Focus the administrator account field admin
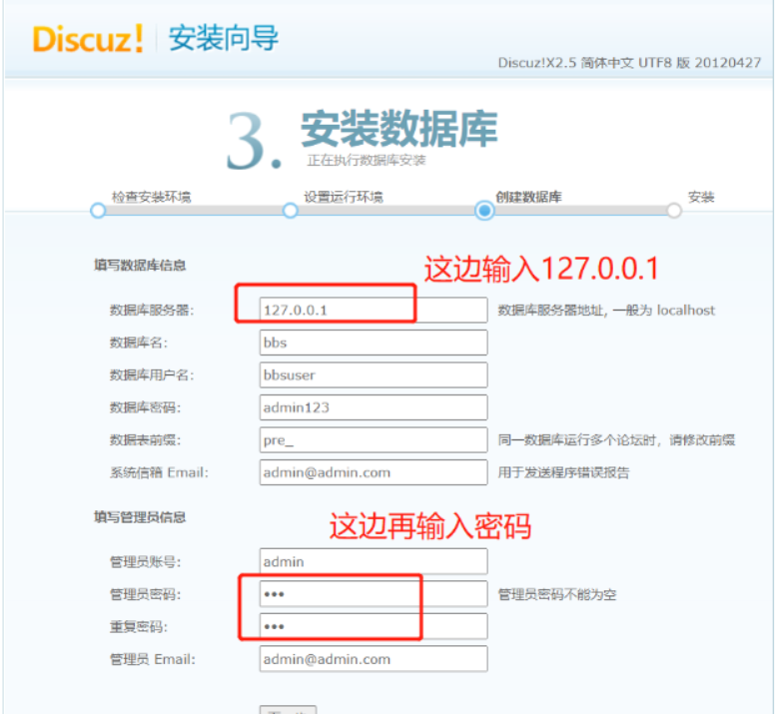Image resolution: width=779 pixels, height=714 pixels. click(374, 561)
